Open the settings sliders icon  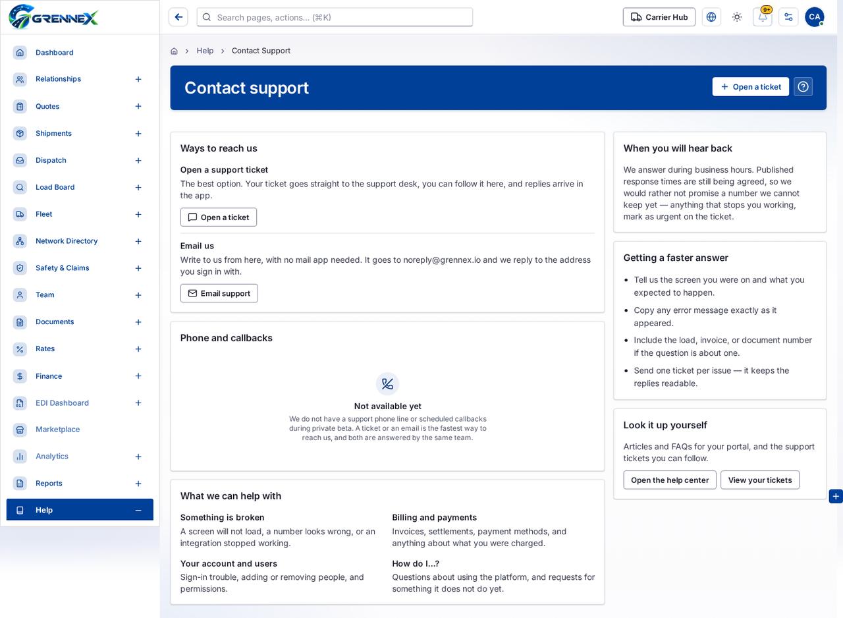pyautogui.click(x=788, y=17)
